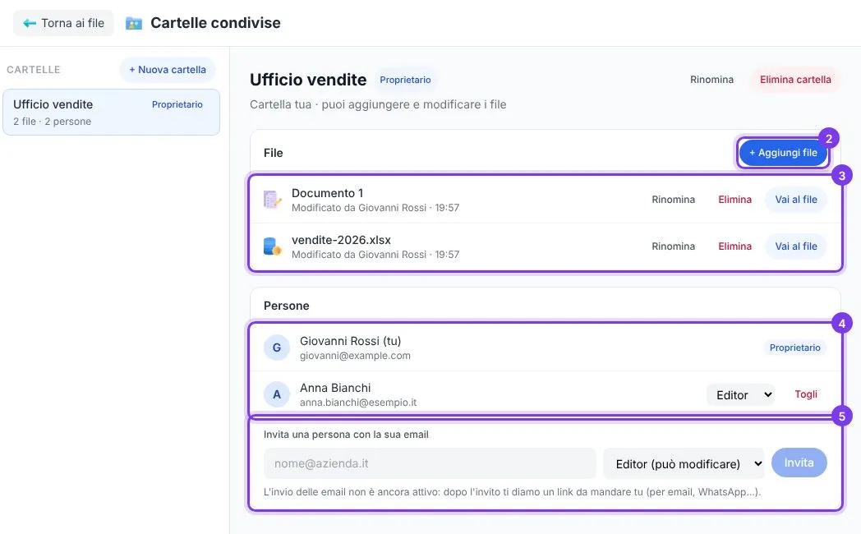Delete vendite-2026.xlsx

click(734, 246)
